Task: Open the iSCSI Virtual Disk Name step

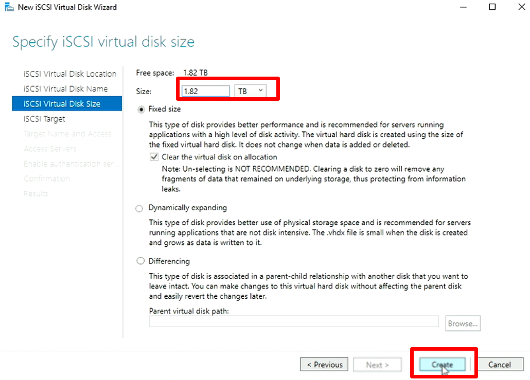Action: point(65,88)
